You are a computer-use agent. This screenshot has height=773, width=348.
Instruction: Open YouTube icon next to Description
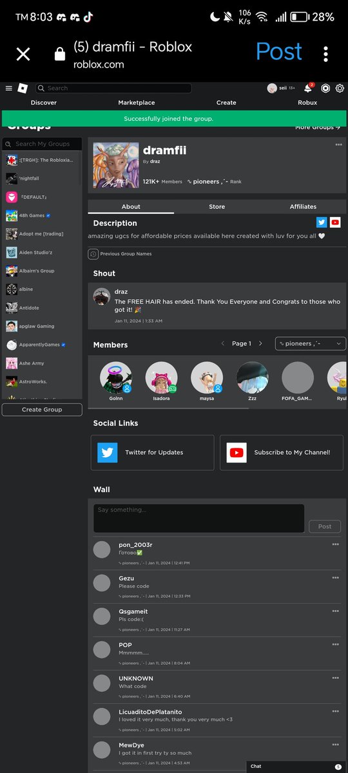(x=335, y=222)
